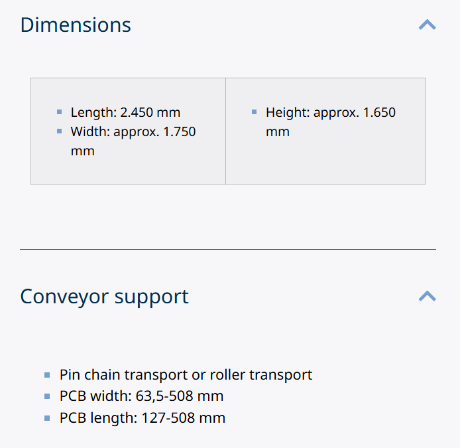The width and height of the screenshot is (460, 448).
Task: Click the bullet square beside Height
Action: pyautogui.click(x=255, y=112)
